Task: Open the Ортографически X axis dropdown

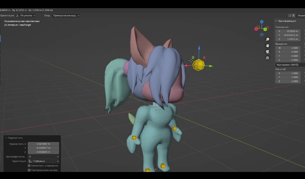Action: click(x=43, y=156)
